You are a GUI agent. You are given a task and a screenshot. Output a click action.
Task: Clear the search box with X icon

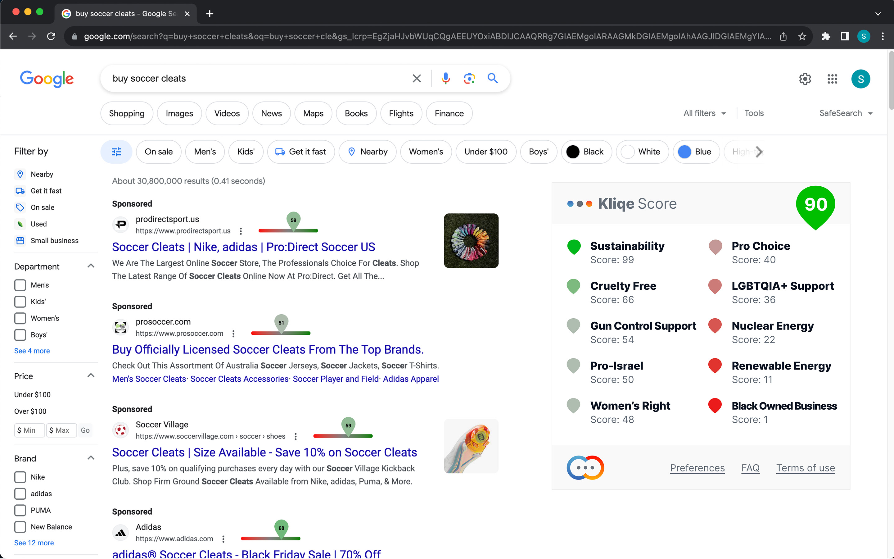tap(416, 78)
